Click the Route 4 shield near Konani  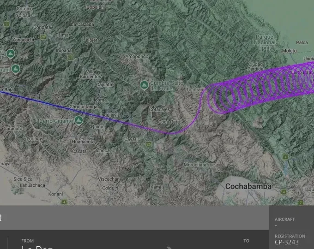tap(64, 202)
